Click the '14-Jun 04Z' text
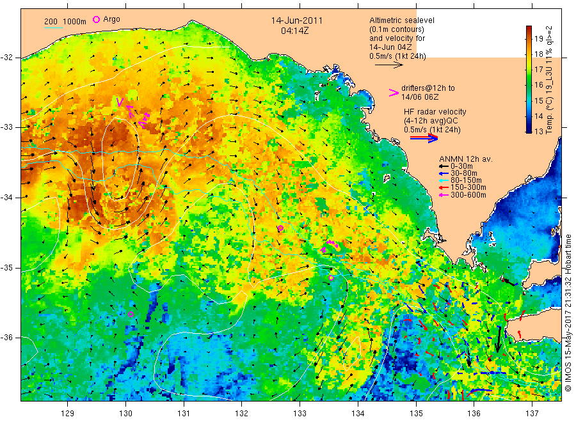The width and height of the screenshot is (576, 422). (x=390, y=47)
